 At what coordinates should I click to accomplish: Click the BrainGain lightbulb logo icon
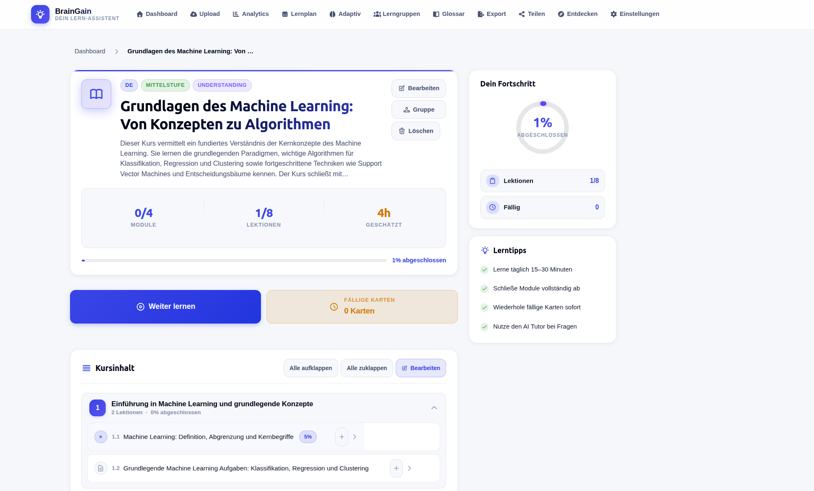[40, 14]
